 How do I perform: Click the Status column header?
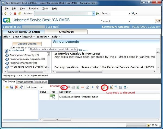43,92
